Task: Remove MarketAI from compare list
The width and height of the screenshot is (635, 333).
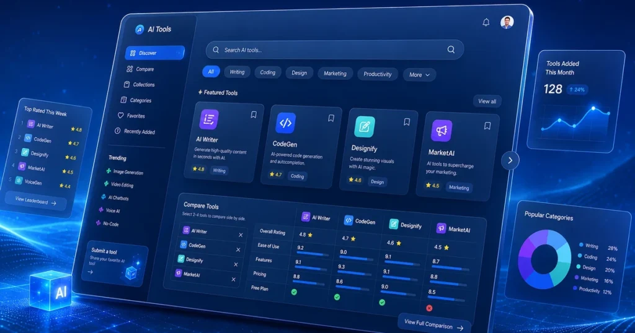Action: [x=233, y=279]
